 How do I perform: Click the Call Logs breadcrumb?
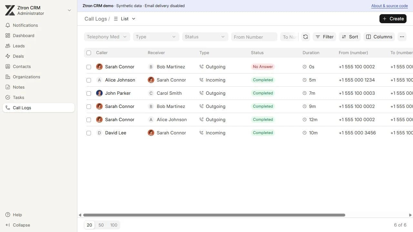(96, 19)
